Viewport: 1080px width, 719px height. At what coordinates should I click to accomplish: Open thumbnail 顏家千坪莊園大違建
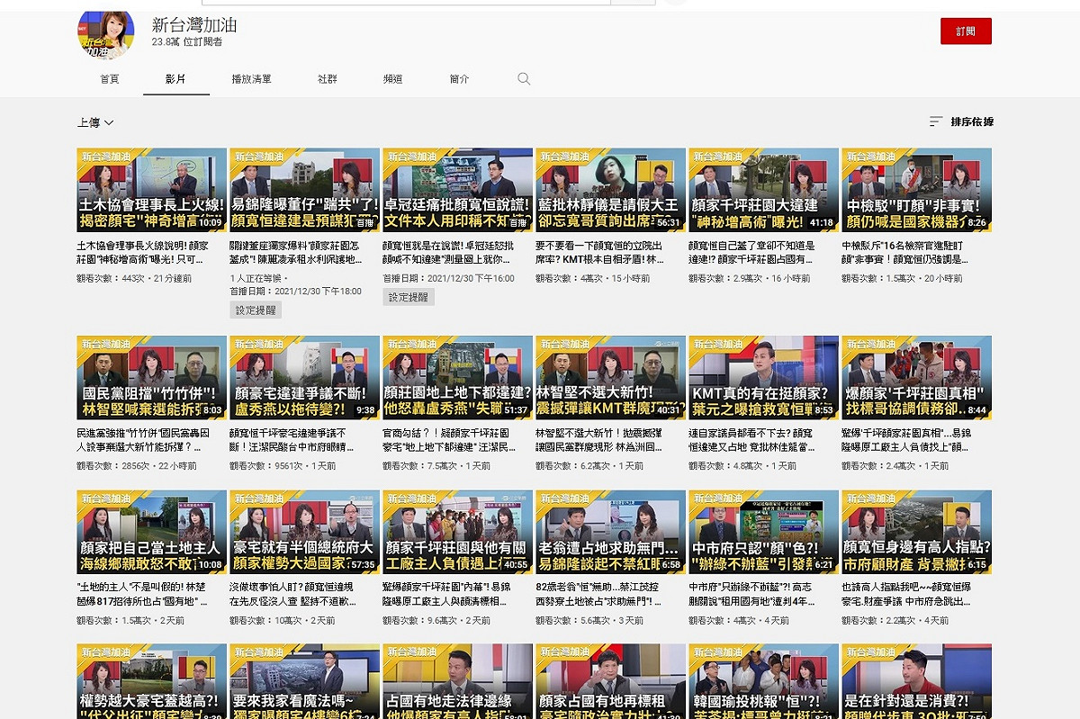tap(763, 191)
